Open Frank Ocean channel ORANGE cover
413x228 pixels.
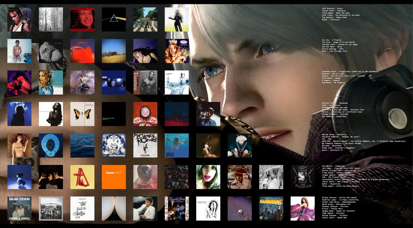(x=114, y=177)
